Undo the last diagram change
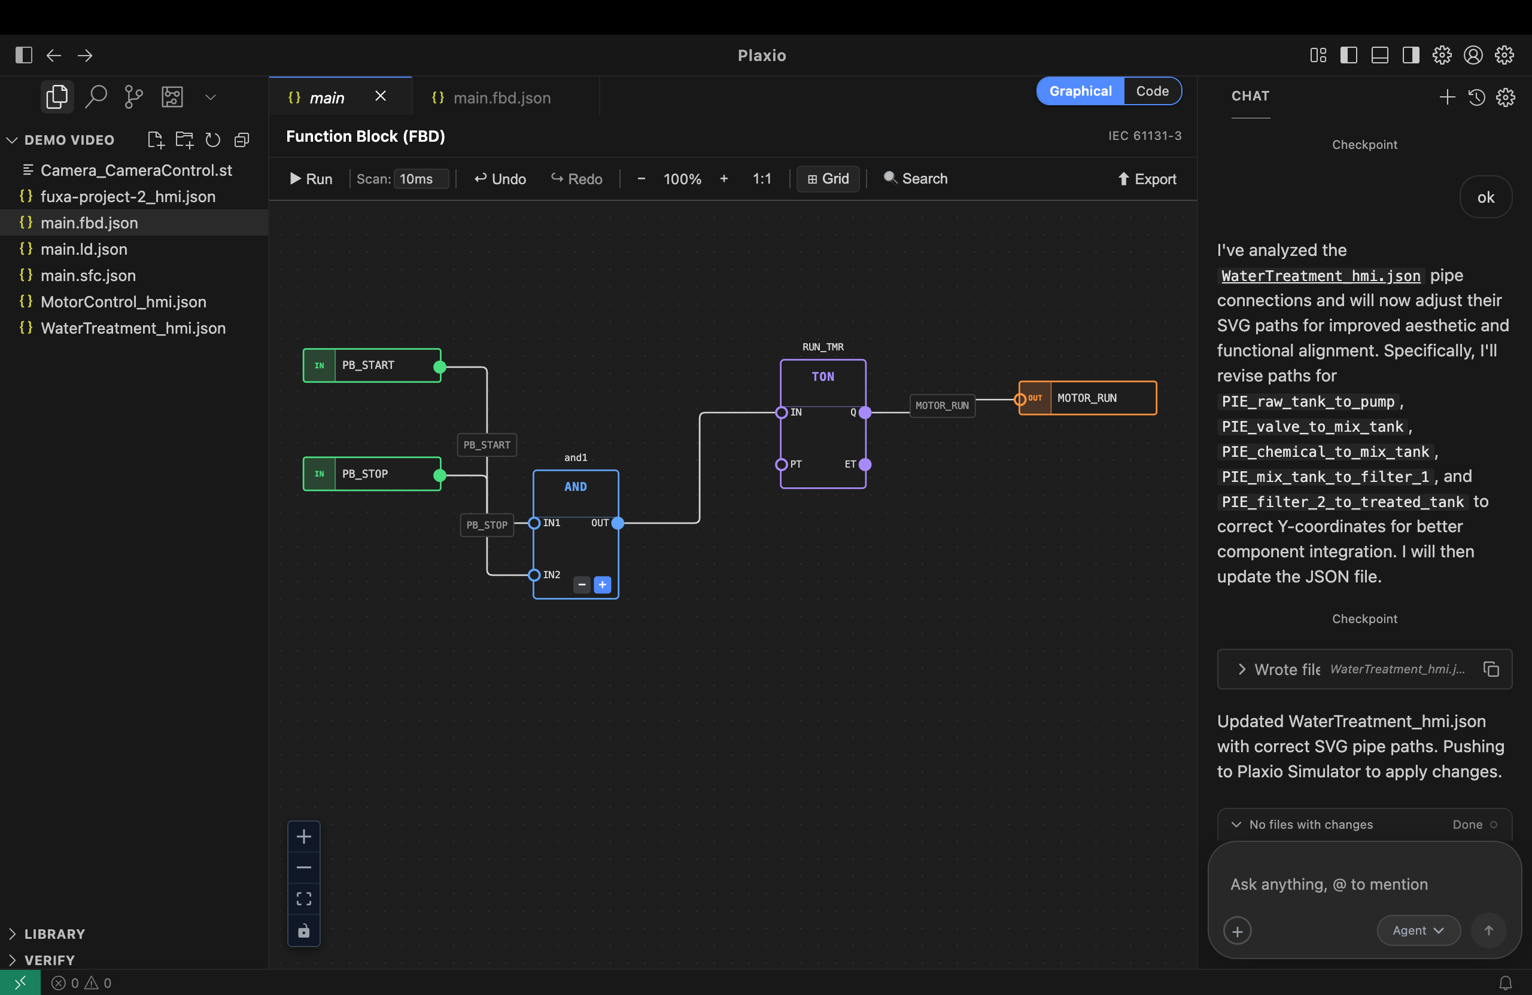Screen dimensions: 1532x995 pos(500,179)
